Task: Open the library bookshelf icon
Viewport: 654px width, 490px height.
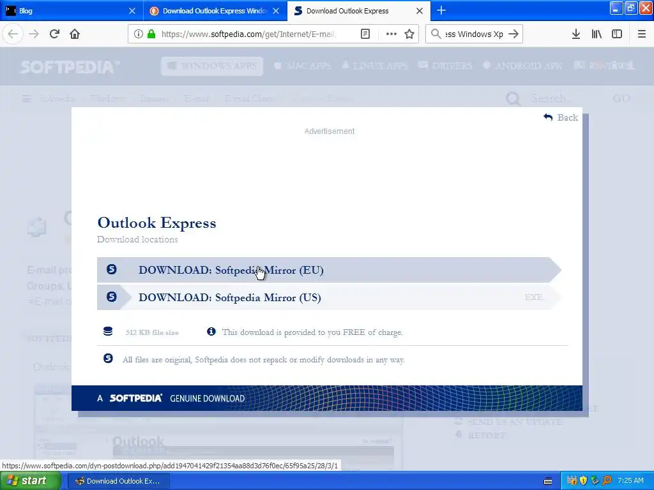Action: [597, 34]
